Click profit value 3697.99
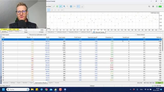The width and height of the screenshot is (164, 92). point(47,61)
